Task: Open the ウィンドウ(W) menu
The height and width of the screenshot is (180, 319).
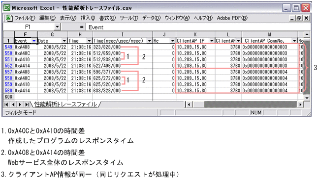Action: click(x=177, y=18)
